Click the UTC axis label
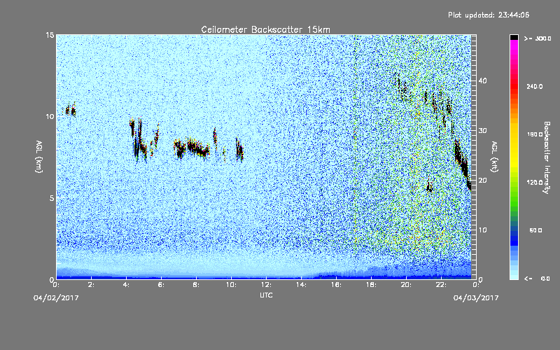 [x=266, y=295]
